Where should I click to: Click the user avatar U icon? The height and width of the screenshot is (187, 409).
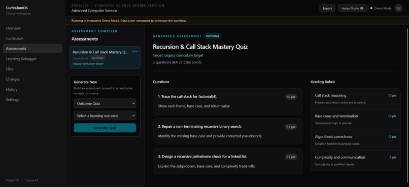coord(398,8)
